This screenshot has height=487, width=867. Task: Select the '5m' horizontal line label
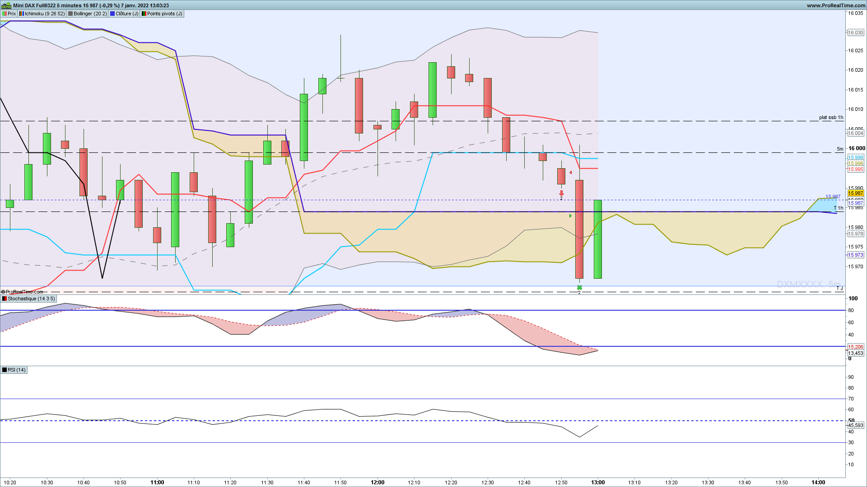tap(840, 149)
